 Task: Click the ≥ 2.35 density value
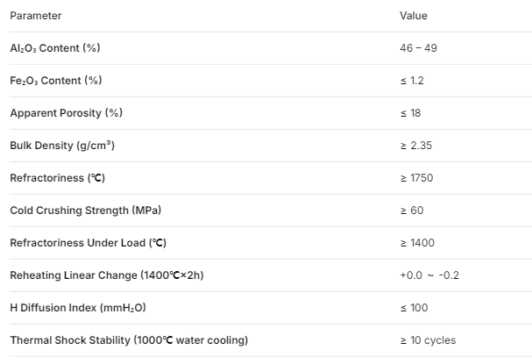tap(416, 146)
